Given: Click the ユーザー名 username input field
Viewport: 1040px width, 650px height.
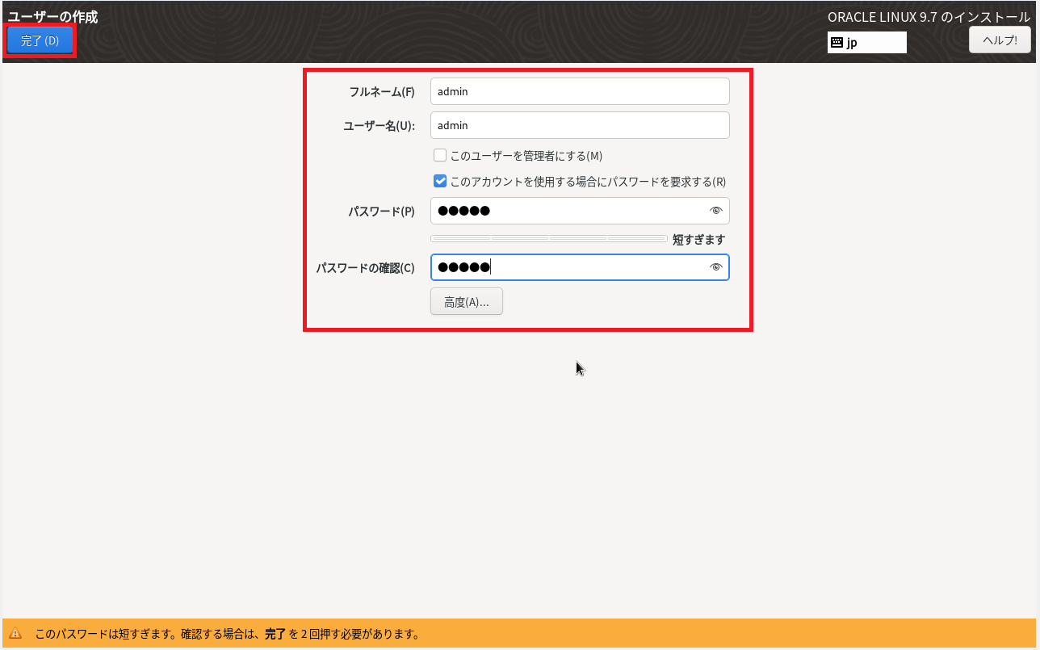Looking at the screenshot, I should click(x=579, y=125).
